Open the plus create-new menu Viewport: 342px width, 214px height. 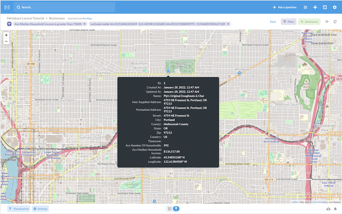315,7
